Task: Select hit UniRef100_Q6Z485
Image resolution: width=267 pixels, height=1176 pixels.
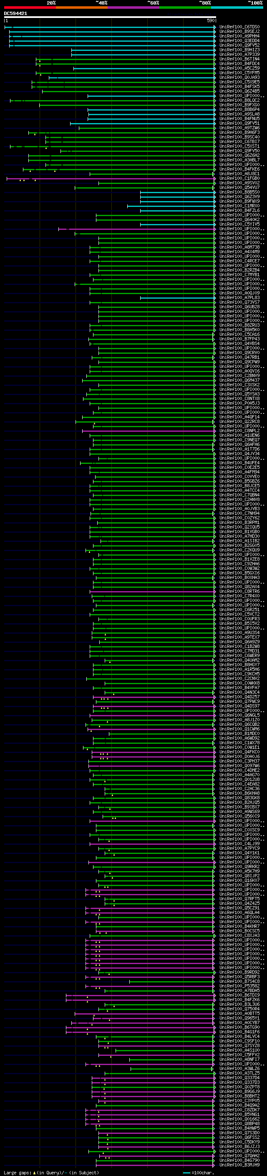Action: (x=239, y=91)
